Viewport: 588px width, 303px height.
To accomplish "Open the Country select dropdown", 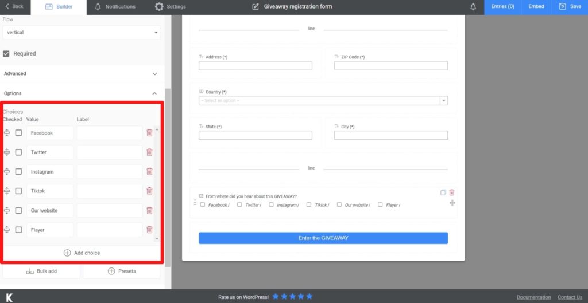I will pos(323,101).
